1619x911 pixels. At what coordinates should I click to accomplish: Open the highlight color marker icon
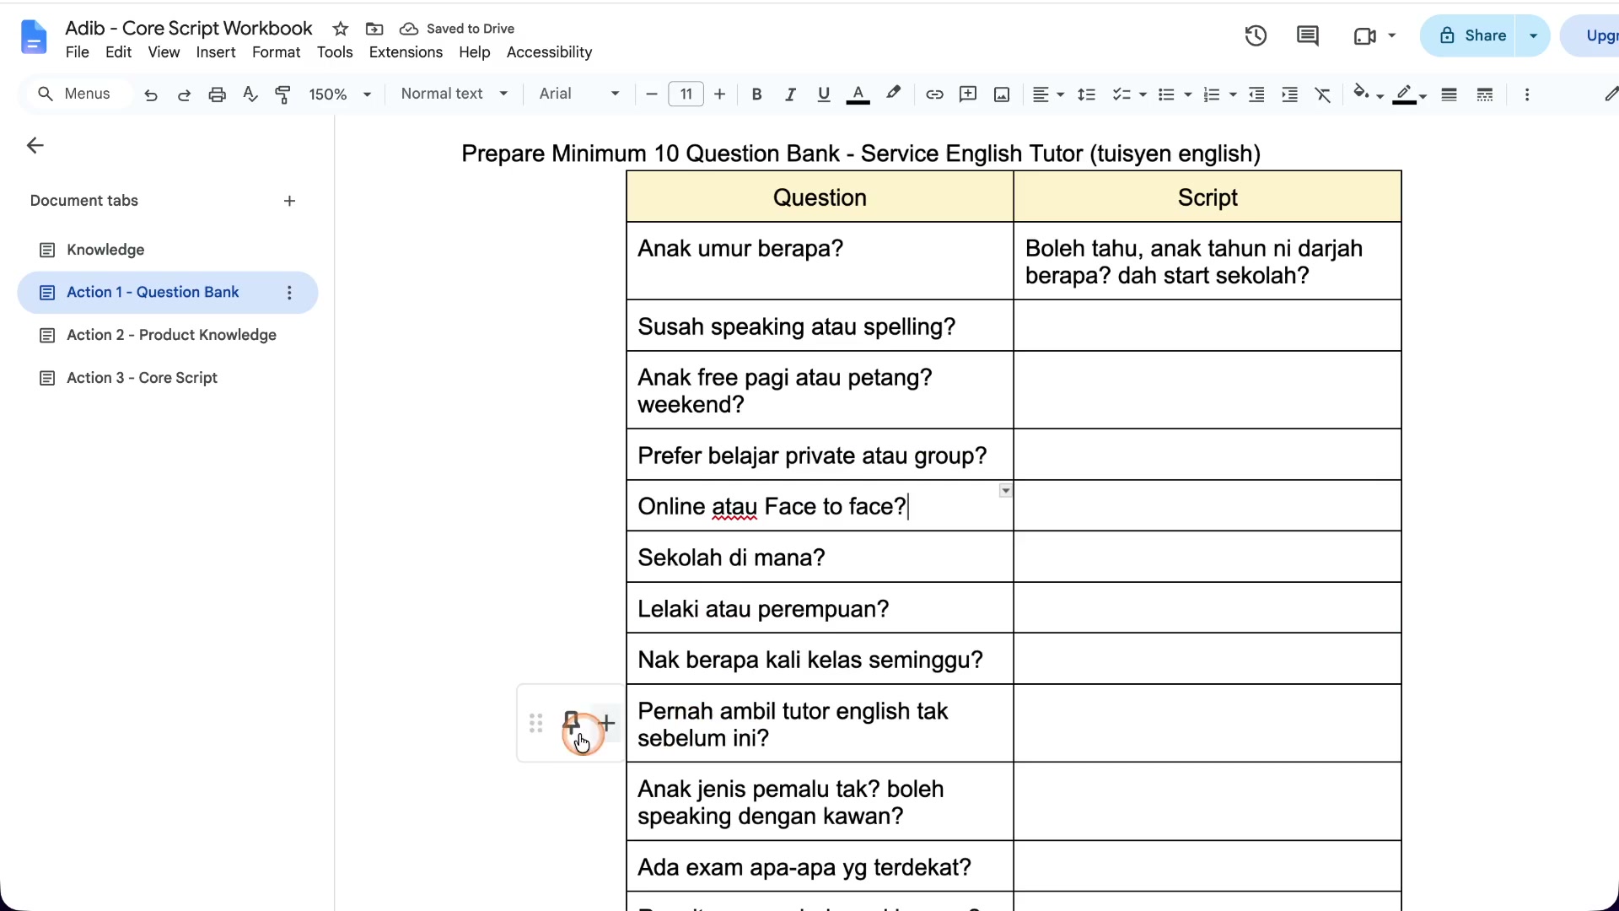click(893, 94)
